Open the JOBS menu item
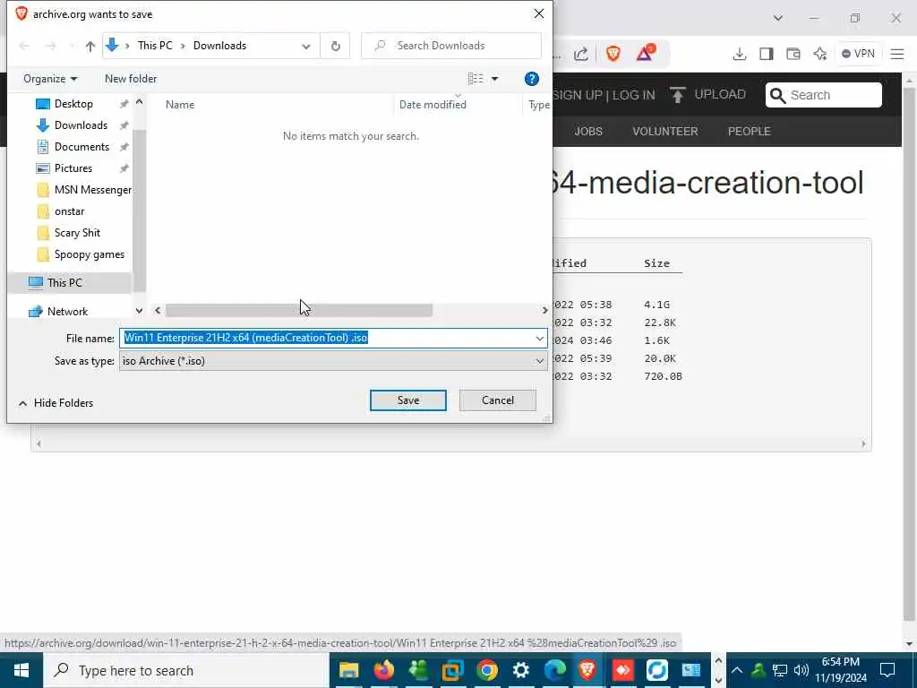 (588, 132)
